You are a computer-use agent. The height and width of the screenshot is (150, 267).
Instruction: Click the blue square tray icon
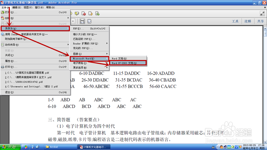tap(236, 147)
